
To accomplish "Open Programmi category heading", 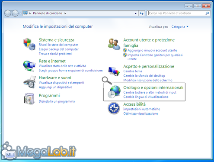I will point(49,95).
